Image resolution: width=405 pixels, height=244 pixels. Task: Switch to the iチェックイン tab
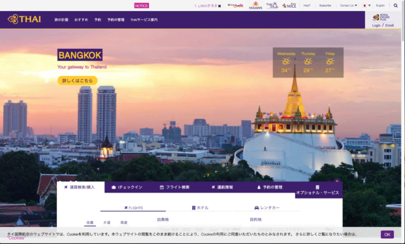[x=127, y=187]
